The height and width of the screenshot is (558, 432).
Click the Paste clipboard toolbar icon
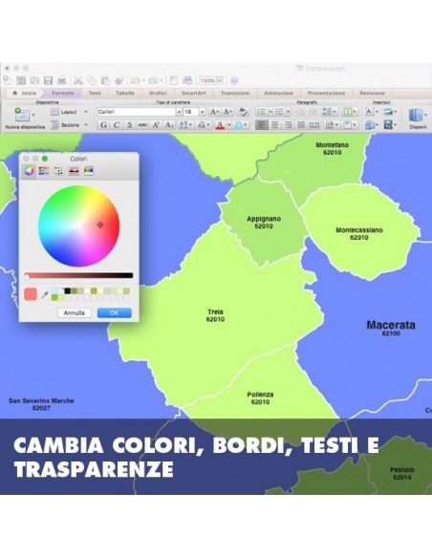(105, 81)
